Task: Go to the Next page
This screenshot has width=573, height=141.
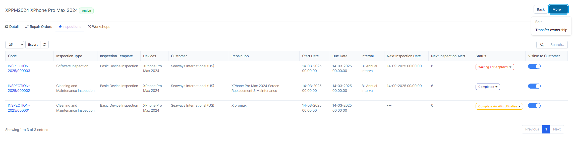Action: 557,129
